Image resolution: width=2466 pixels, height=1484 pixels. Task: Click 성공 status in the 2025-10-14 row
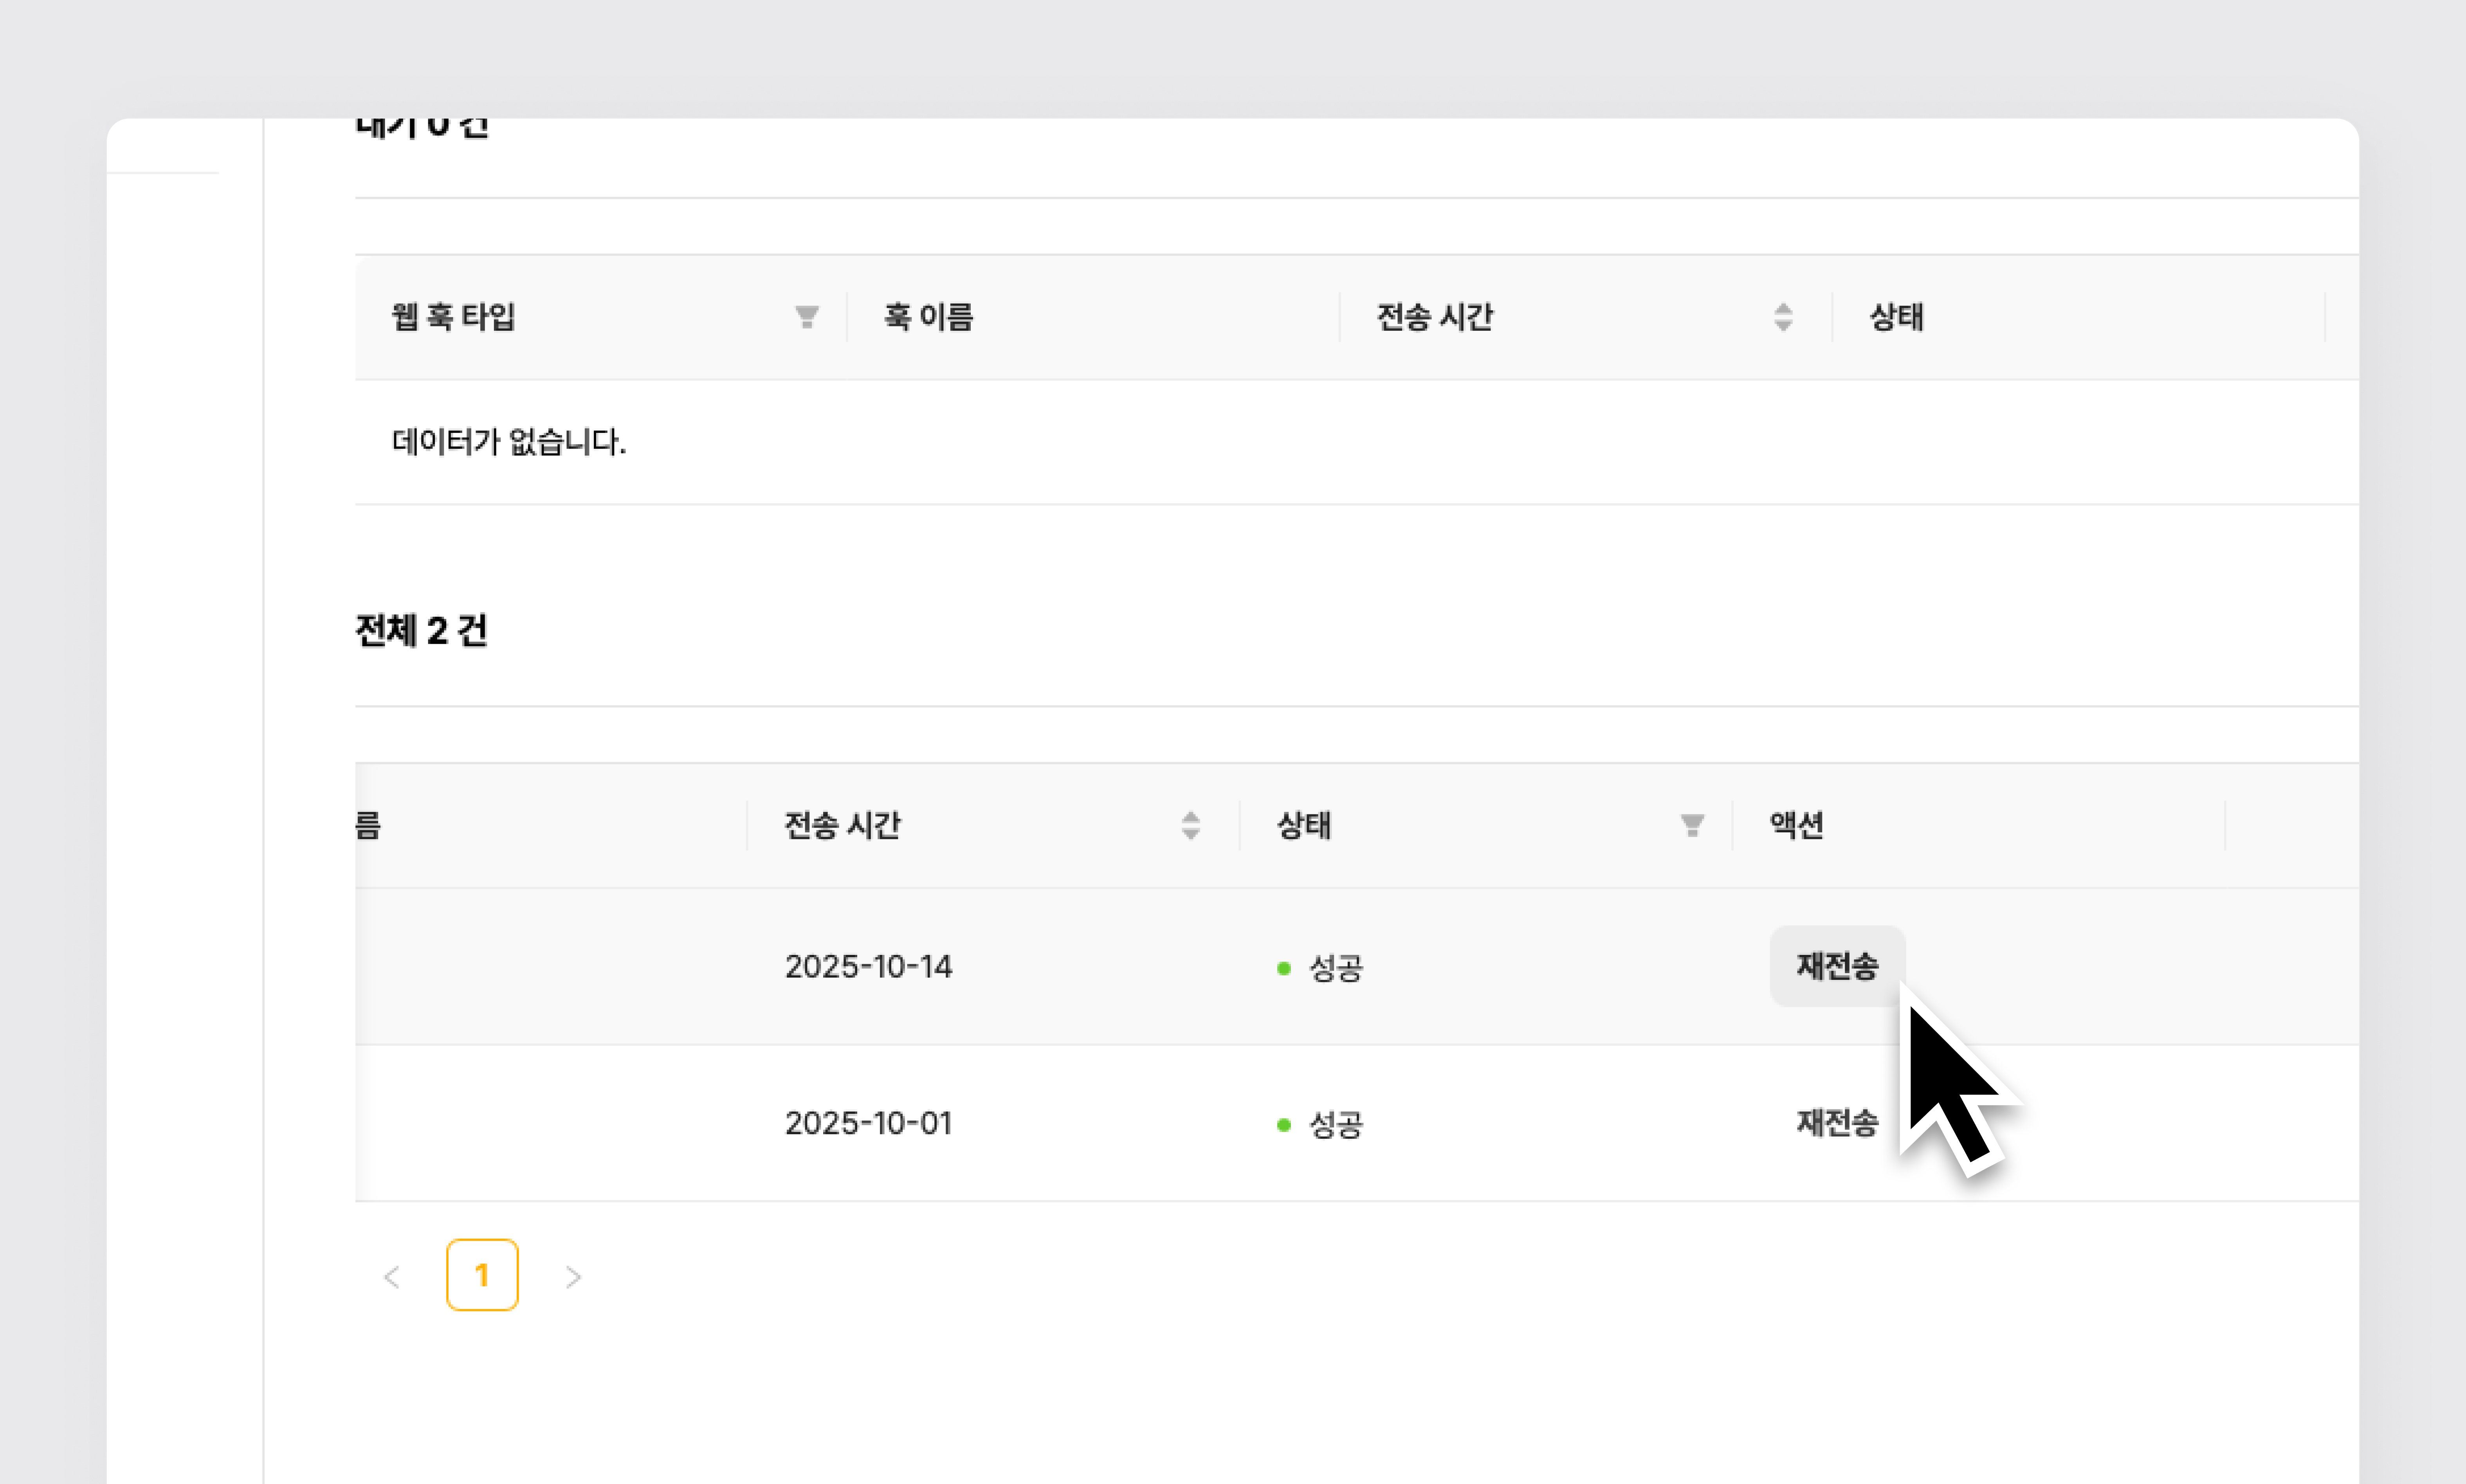[1335, 968]
